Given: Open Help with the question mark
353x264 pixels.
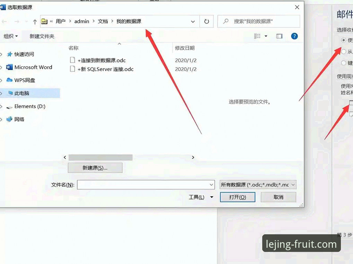Looking at the screenshot, I should click(294, 36).
